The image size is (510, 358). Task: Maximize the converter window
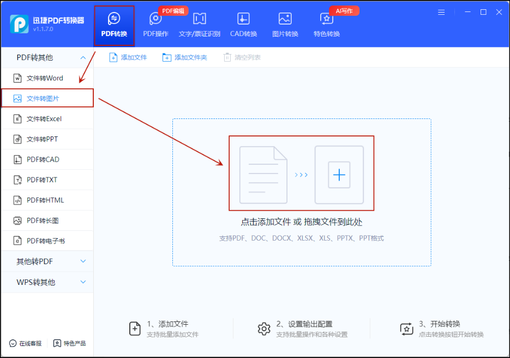[483, 12]
